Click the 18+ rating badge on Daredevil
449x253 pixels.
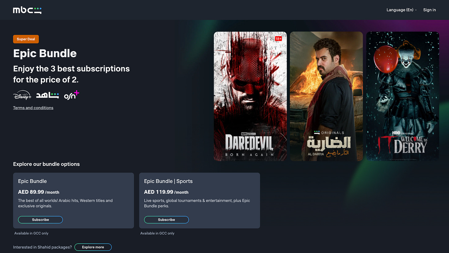pos(278,39)
